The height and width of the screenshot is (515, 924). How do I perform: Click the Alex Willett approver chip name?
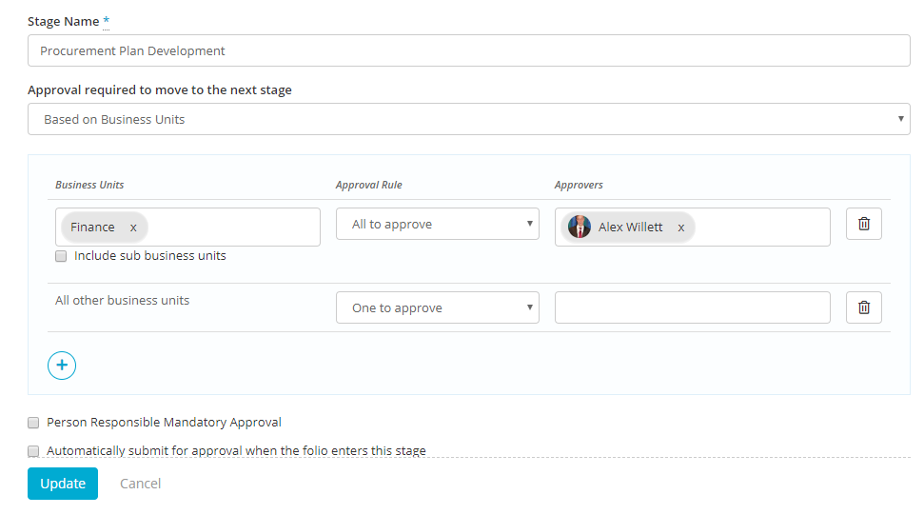point(630,227)
